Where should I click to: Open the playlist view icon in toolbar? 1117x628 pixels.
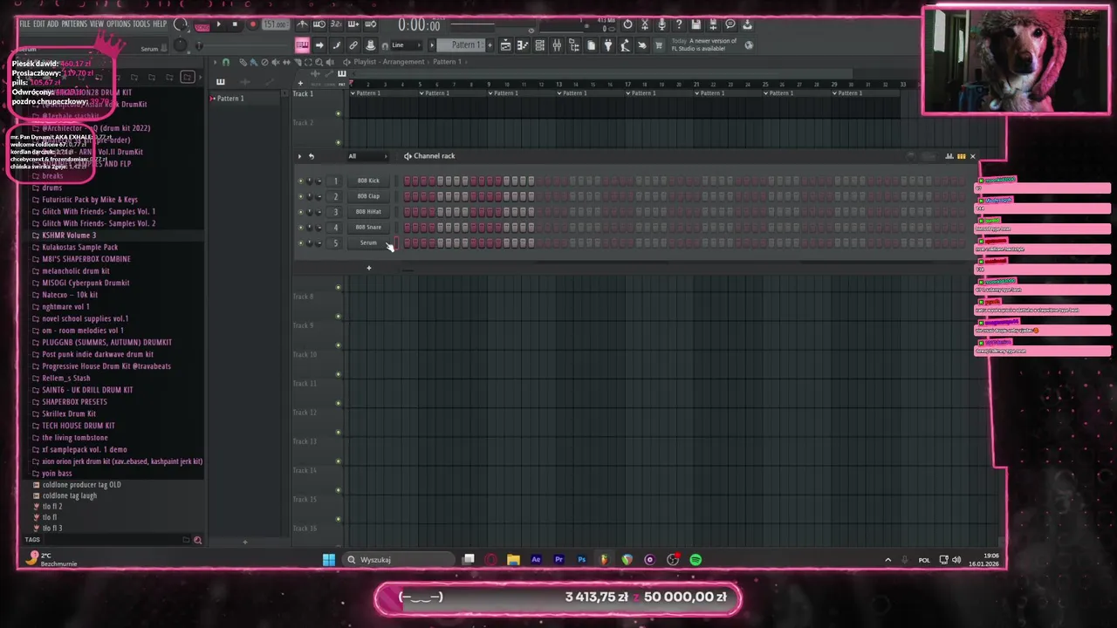[x=506, y=45]
